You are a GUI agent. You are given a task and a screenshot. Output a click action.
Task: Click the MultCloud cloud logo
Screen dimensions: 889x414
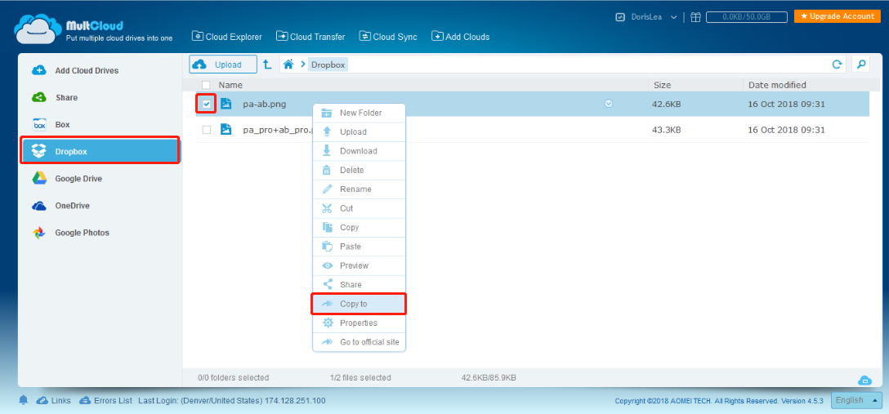click(x=38, y=28)
